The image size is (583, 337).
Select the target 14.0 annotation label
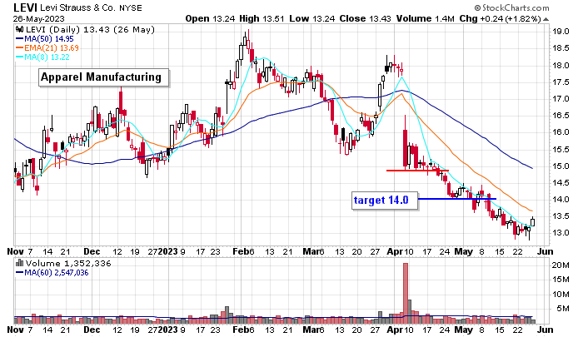pos(380,200)
